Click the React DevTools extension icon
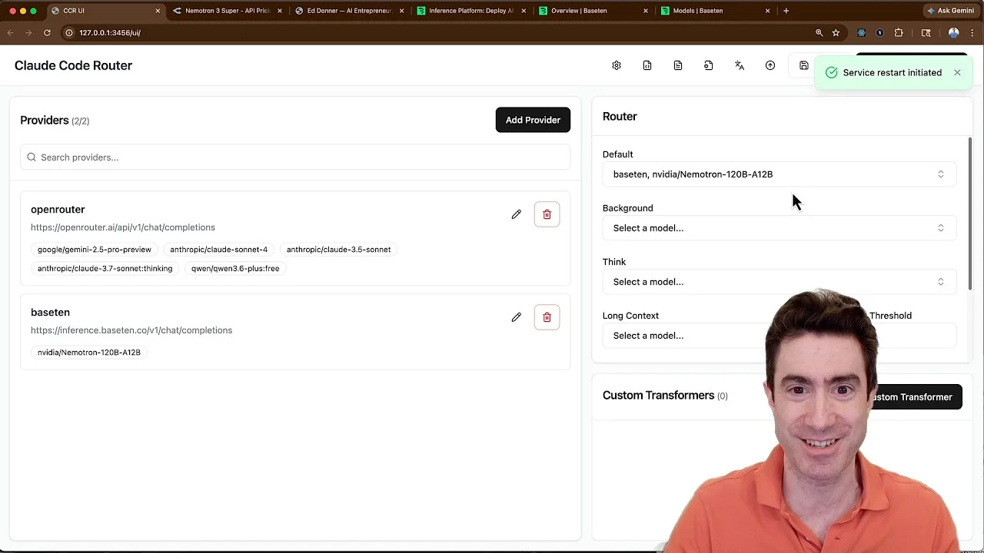This screenshot has height=553, width=984. [x=861, y=32]
